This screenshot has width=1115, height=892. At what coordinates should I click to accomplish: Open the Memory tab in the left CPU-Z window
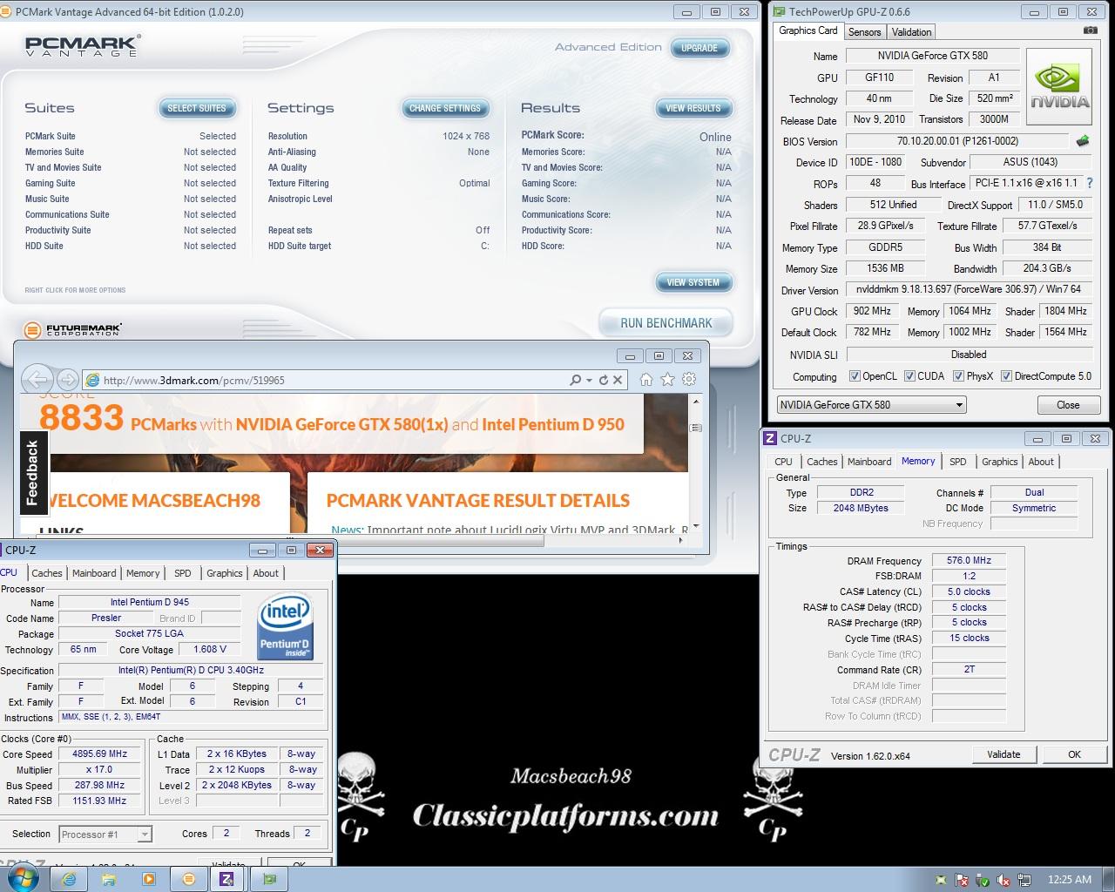click(143, 573)
